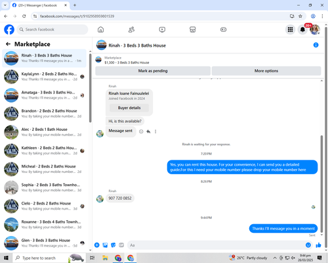328x263 pixels.
Task: Open more actions plus icon in composer
Action: tap(97, 245)
